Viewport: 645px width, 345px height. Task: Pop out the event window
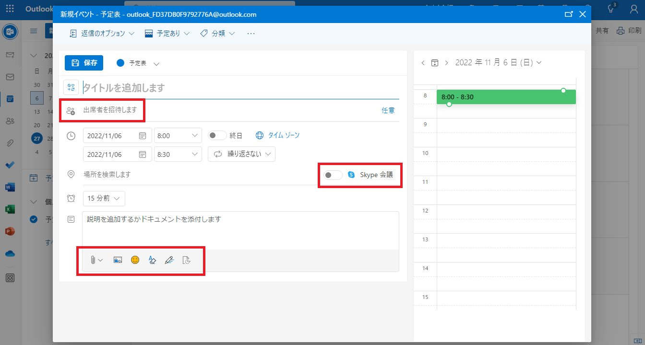[x=569, y=14]
